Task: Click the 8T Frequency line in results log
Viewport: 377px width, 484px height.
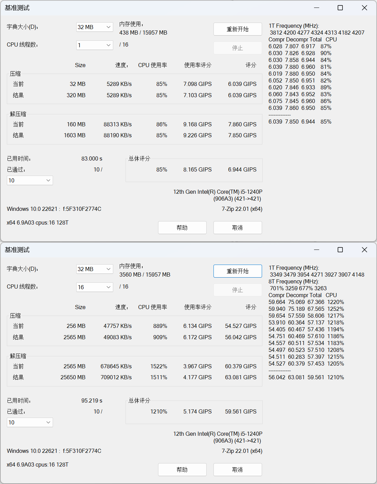Action: pos(294,281)
